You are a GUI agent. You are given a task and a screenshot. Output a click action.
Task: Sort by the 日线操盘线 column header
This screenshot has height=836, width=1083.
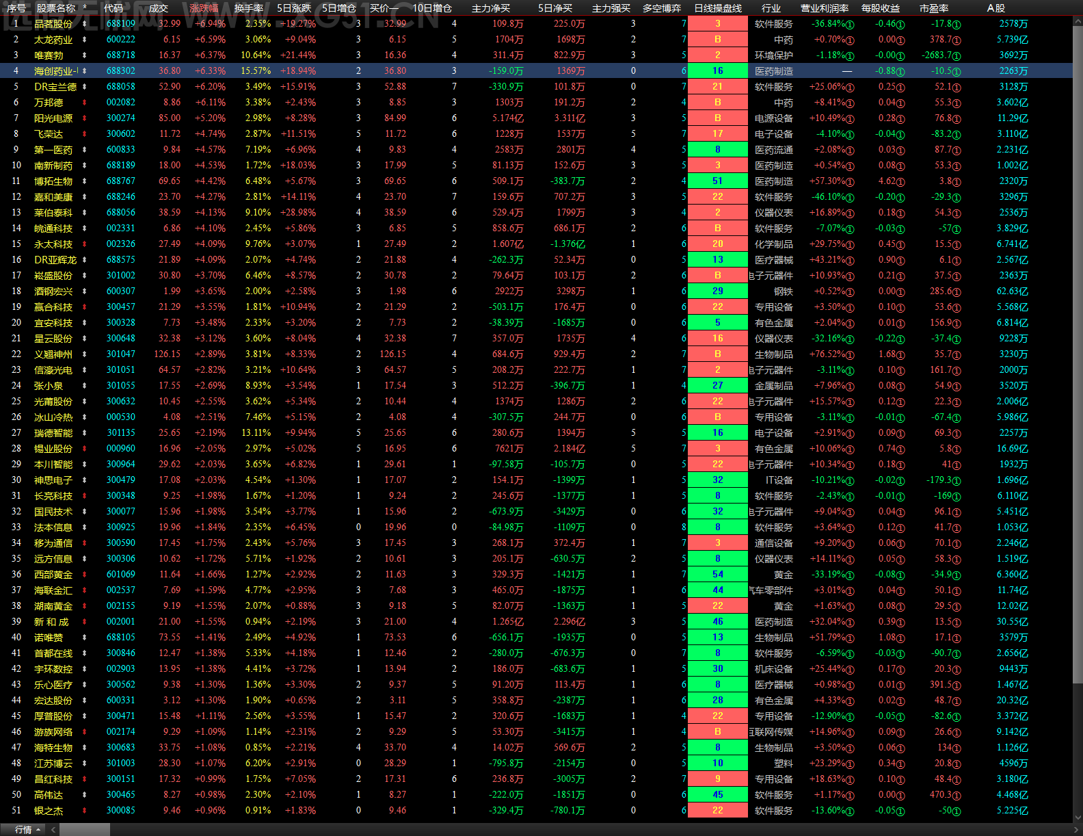pos(718,8)
